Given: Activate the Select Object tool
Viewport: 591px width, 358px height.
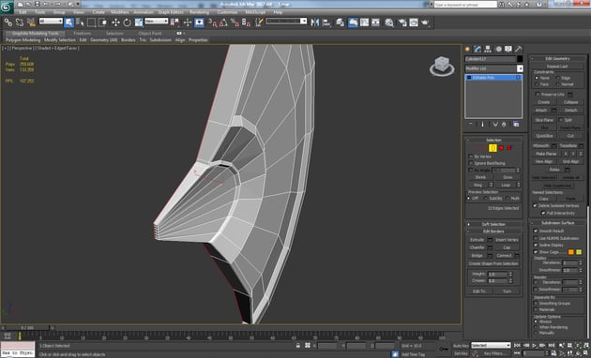Looking at the screenshot, I should (69, 22).
